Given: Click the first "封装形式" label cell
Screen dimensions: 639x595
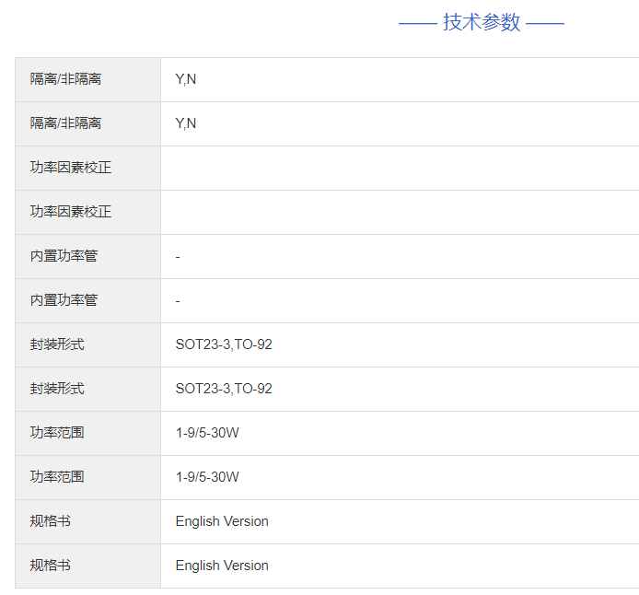Looking at the screenshot, I should click(57, 344).
